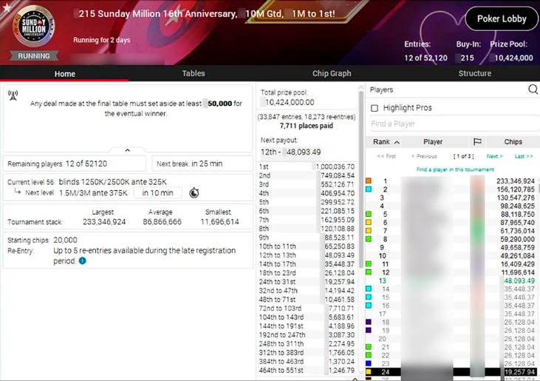
Task: Click the Sunday Million tournament logo
Action: point(33,26)
